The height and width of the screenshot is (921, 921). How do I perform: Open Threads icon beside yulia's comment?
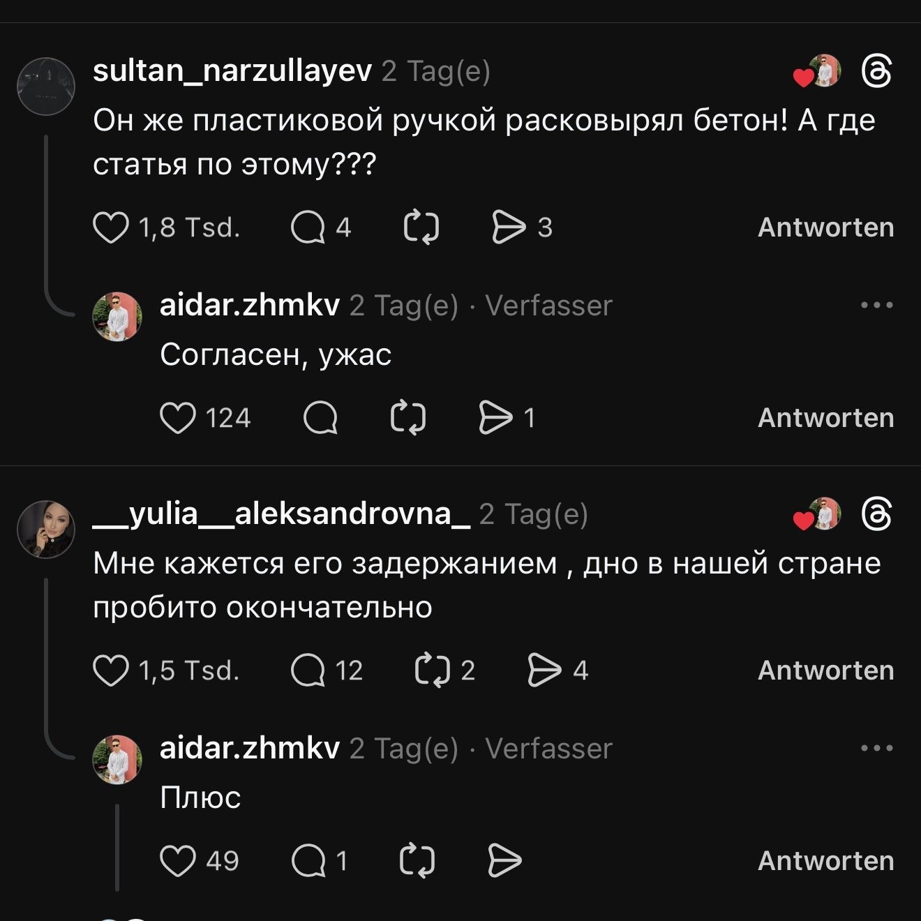[x=876, y=514]
